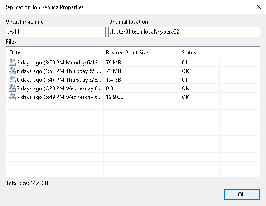The width and height of the screenshot is (266, 206).
Task: Select the 6 days ago 1:53 PM row
Action: [133, 71]
